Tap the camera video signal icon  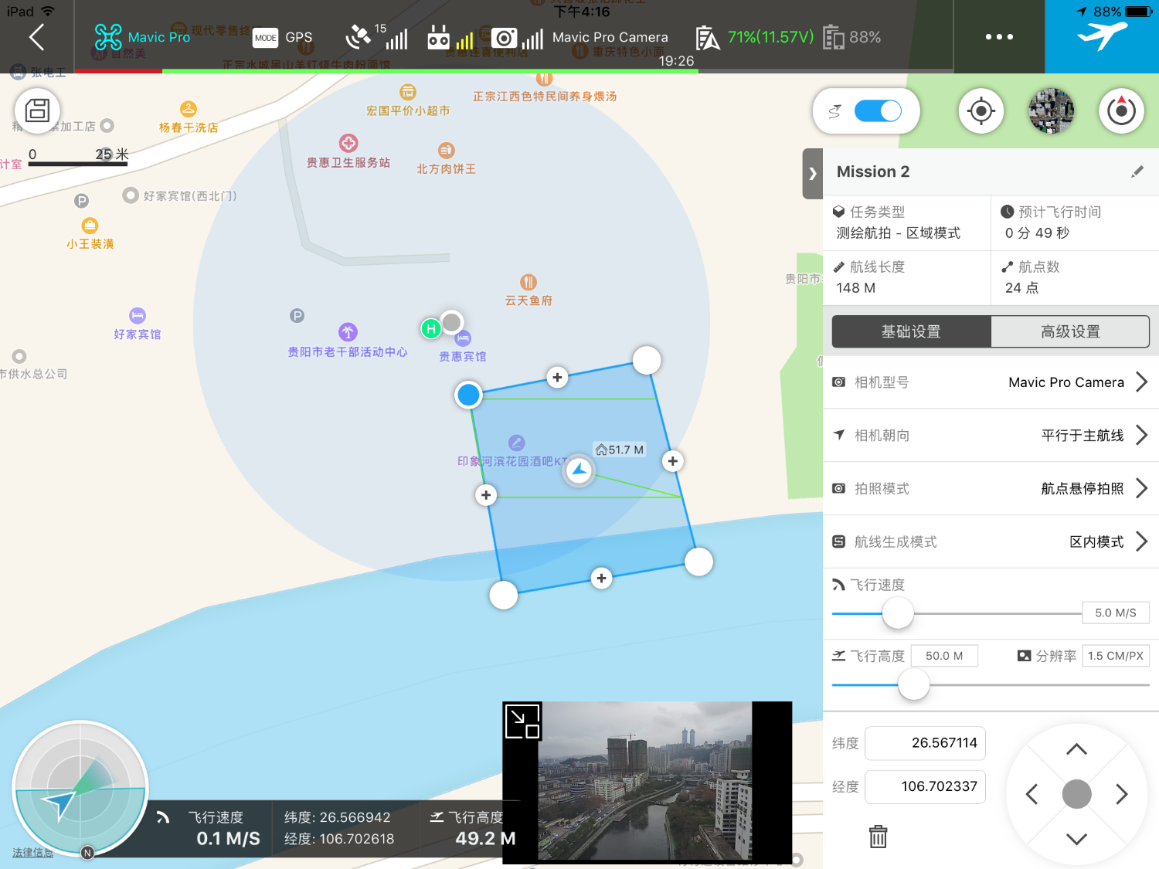[x=504, y=37]
